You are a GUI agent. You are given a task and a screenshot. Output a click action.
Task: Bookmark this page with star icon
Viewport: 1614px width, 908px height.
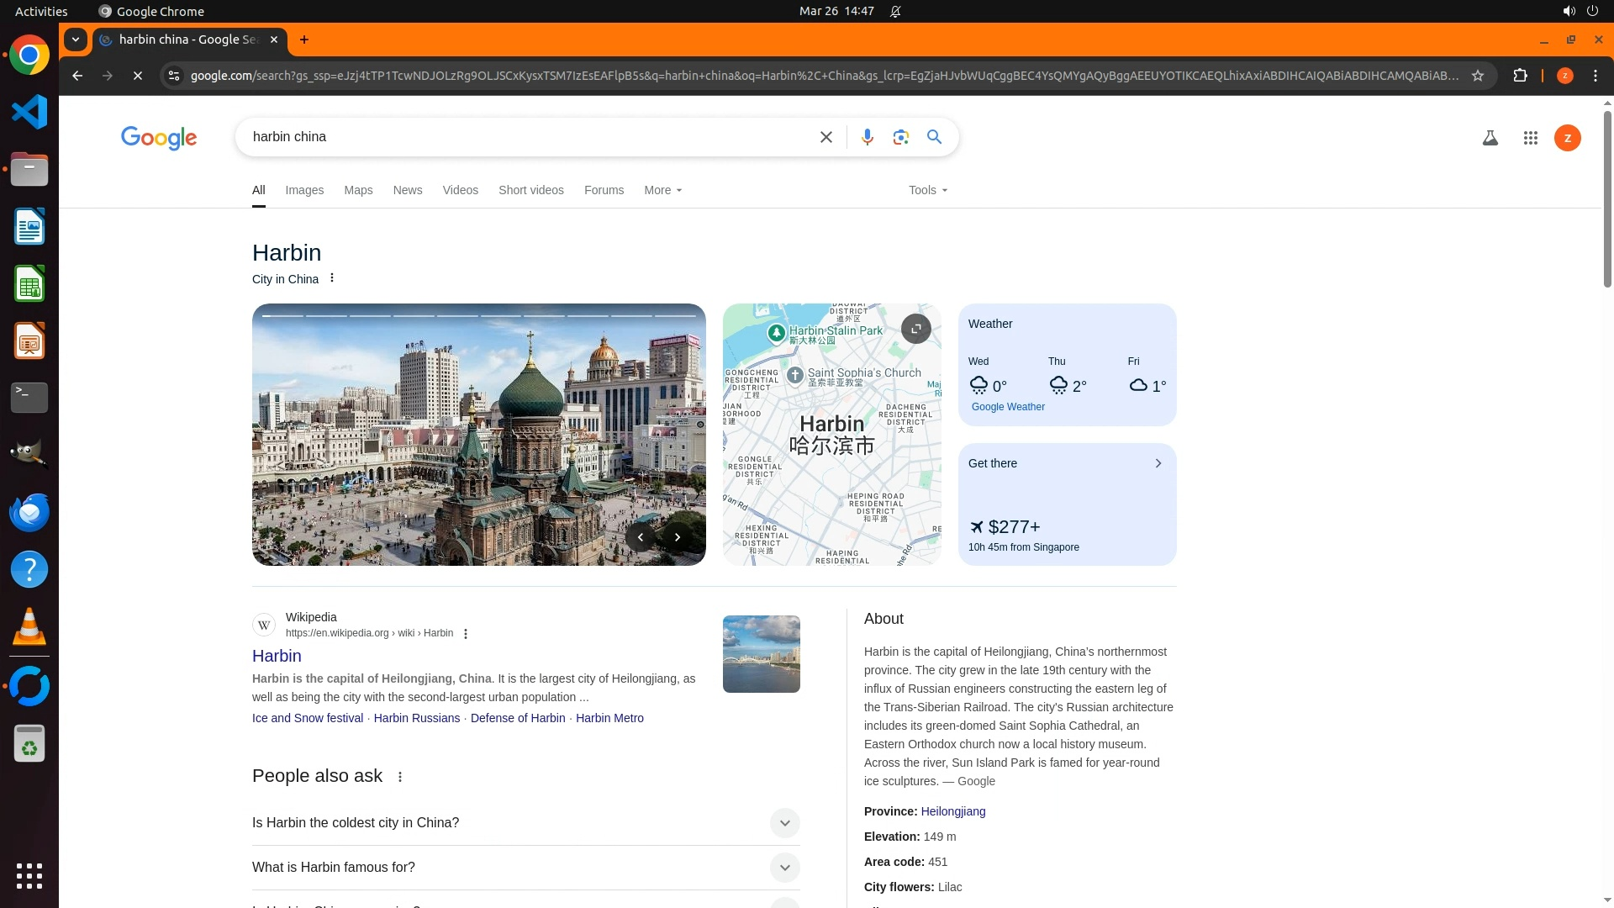[x=1478, y=76]
